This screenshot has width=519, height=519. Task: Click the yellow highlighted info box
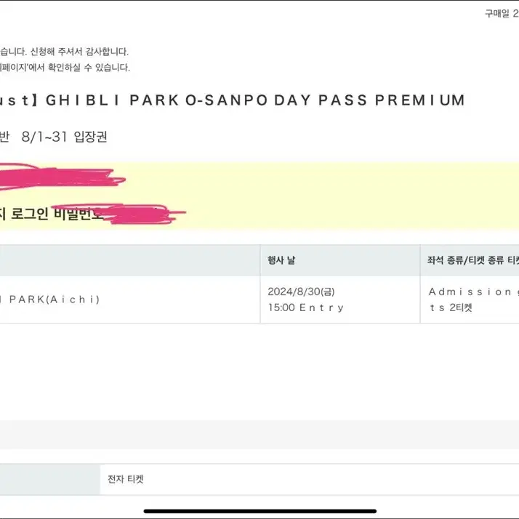click(x=259, y=196)
